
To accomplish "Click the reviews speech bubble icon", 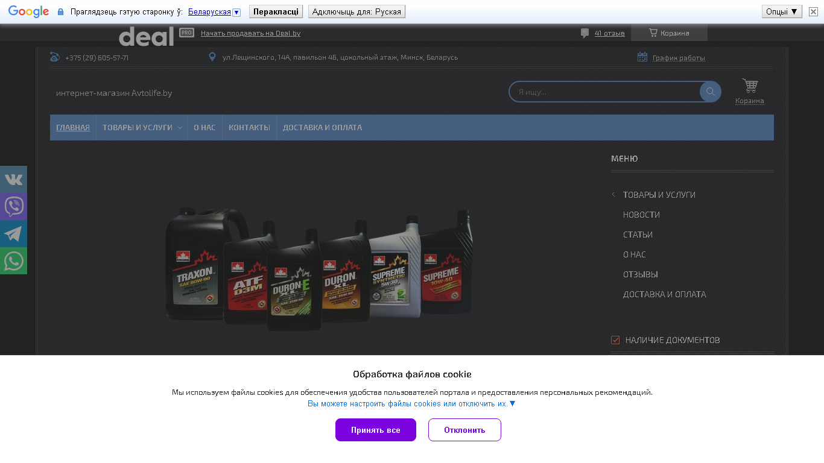I will [x=585, y=33].
